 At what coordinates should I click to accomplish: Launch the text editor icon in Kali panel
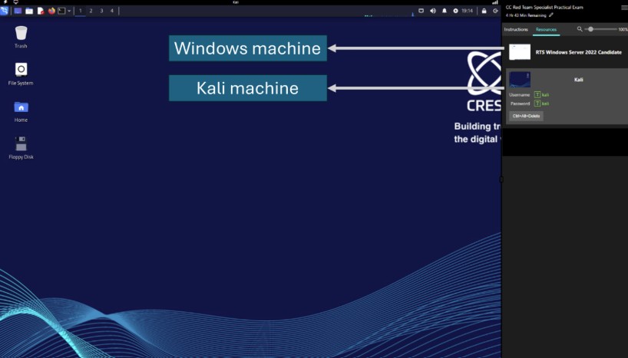pyautogui.click(x=41, y=11)
